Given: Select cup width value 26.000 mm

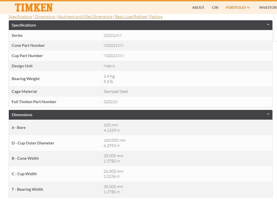Looking at the screenshot, I should tap(113, 171).
